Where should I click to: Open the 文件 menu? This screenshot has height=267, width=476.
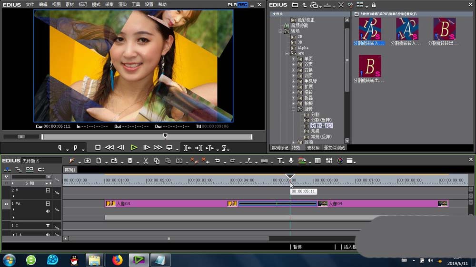pos(30,5)
